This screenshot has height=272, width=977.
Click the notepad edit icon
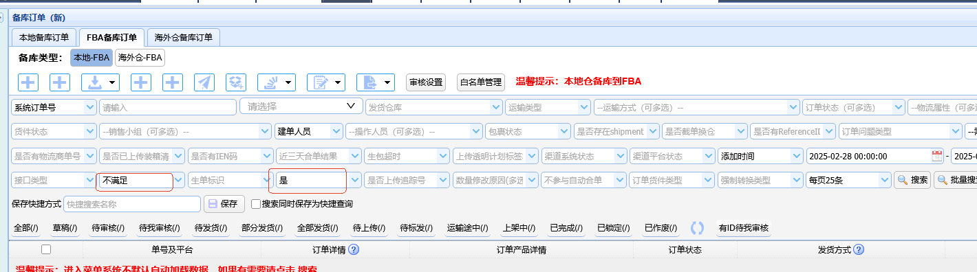[x=326, y=82]
